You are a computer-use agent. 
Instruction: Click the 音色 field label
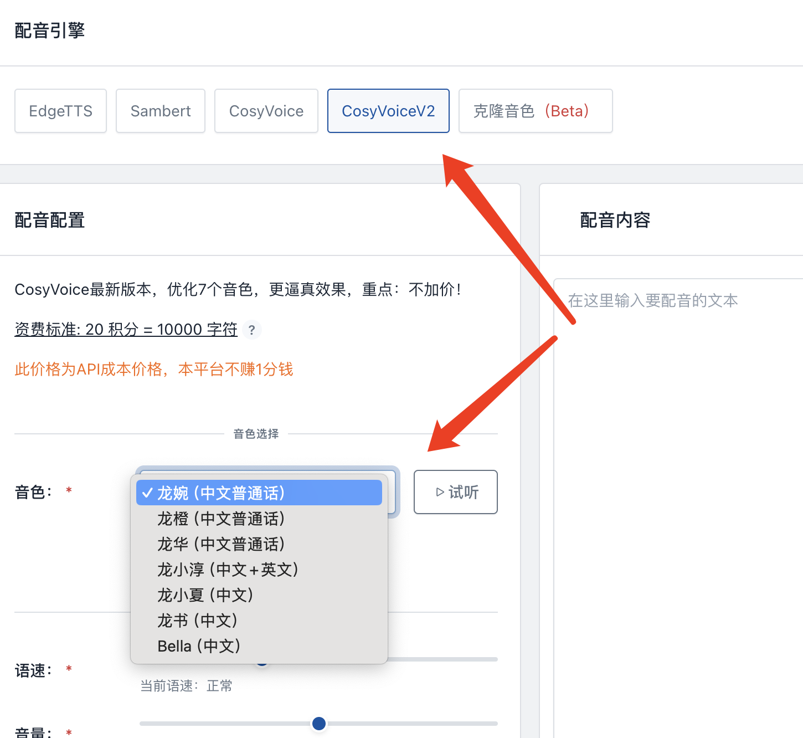click(x=33, y=492)
